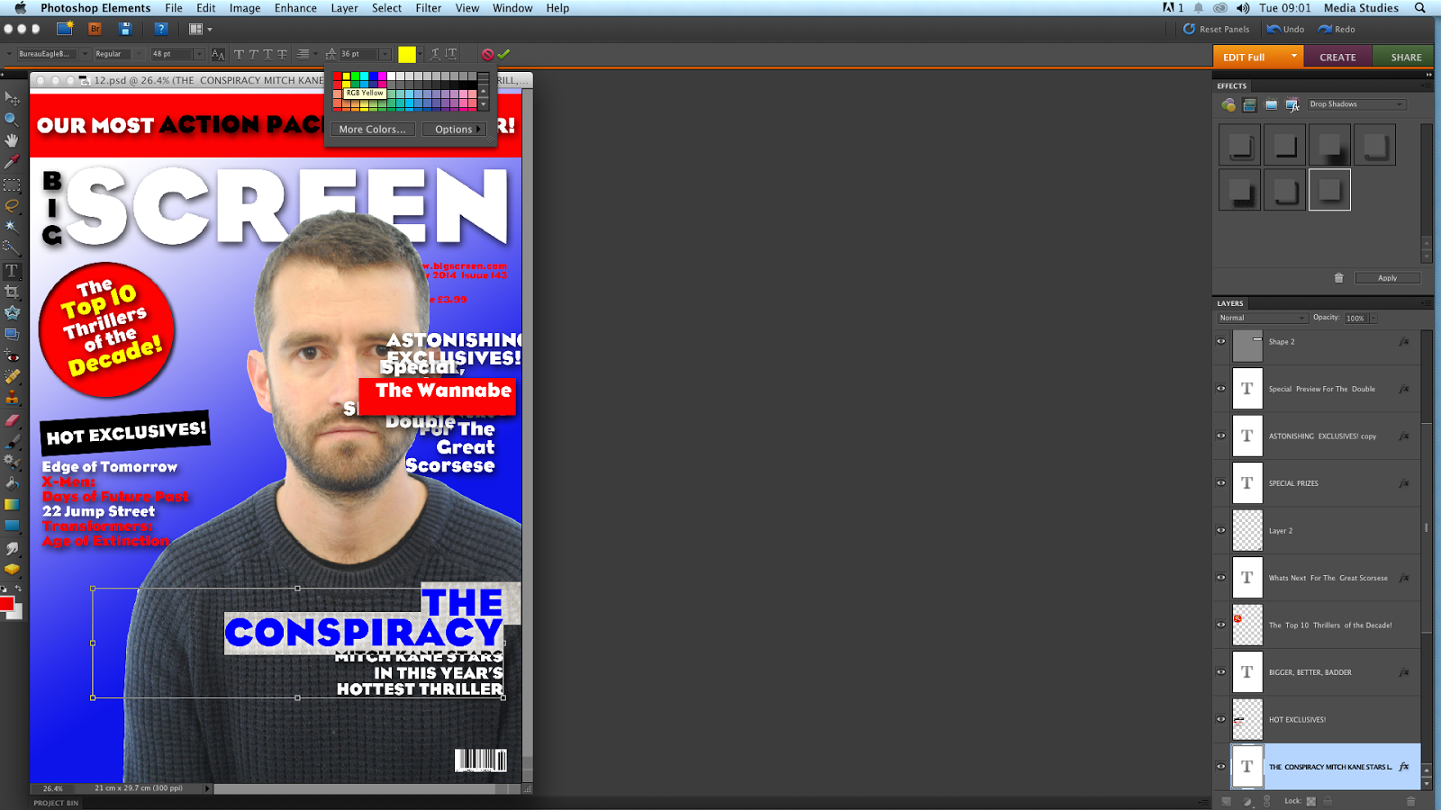Screen dimensions: 1441x810
Task: Click the Reset Panels button
Action: (x=1216, y=29)
